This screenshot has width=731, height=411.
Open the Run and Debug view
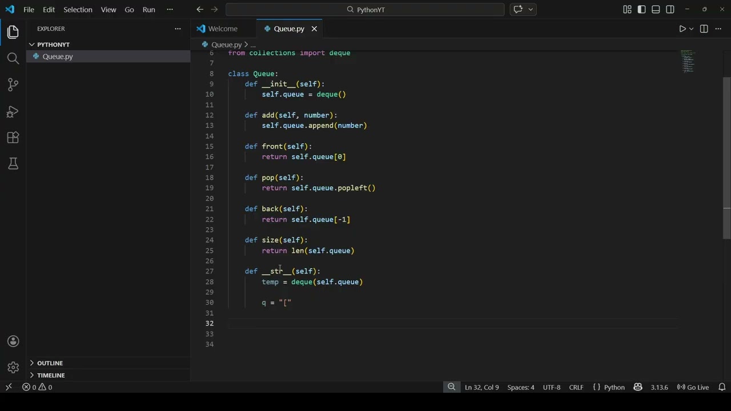tap(13, 111)
